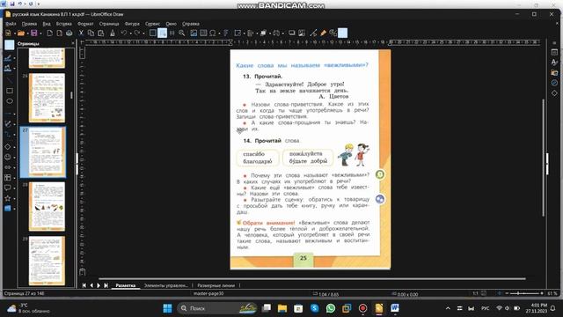Click the Open folder icon in toolbar
Screen dimensions: 563x317
21,33
